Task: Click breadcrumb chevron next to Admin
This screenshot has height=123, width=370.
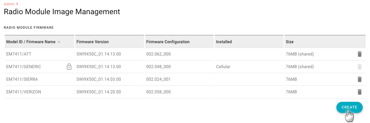Action: click(17, 4)
